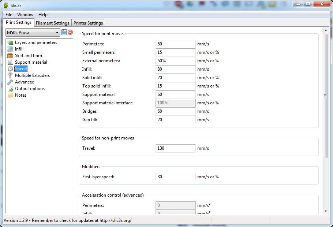Select Skirt and brim in the tree
Viewport: 333px width, 227px height.
pos(29,56)
